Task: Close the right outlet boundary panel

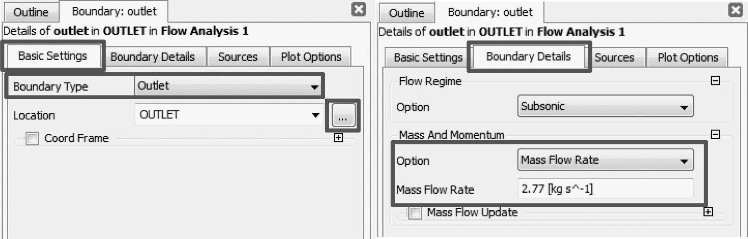Action: 735,11
